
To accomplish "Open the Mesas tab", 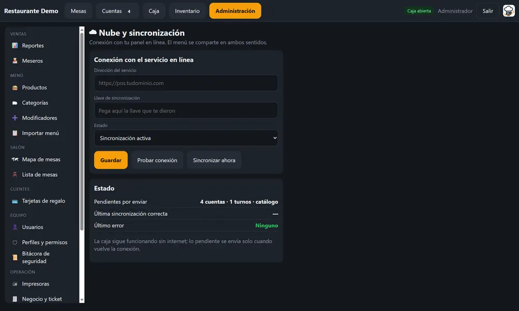I will click(x=78, y=11).
